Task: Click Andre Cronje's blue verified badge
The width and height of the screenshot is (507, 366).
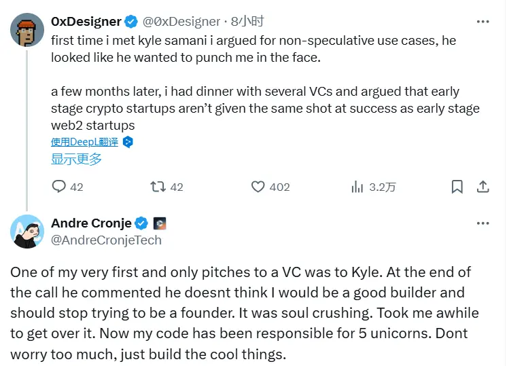Action: tap(141, 223)
